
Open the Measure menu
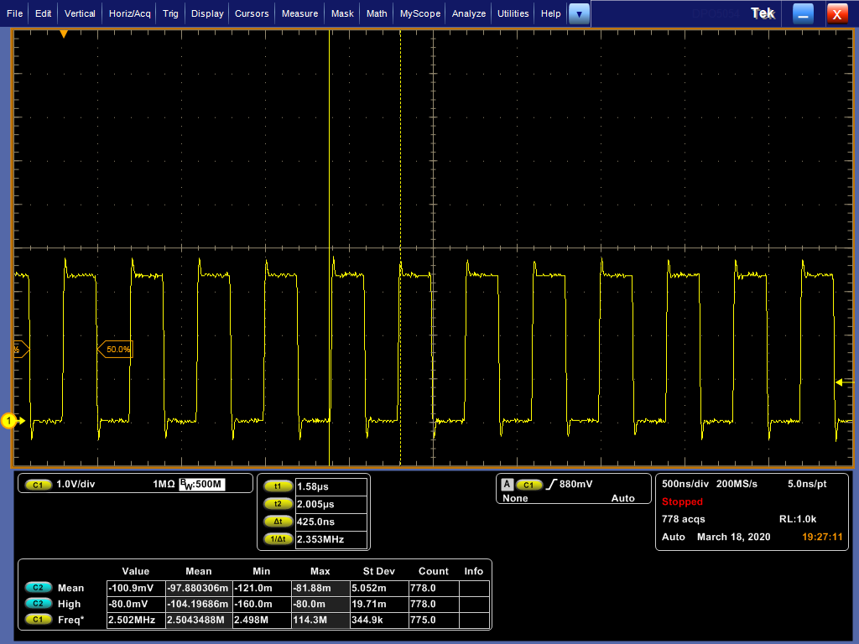299,13
